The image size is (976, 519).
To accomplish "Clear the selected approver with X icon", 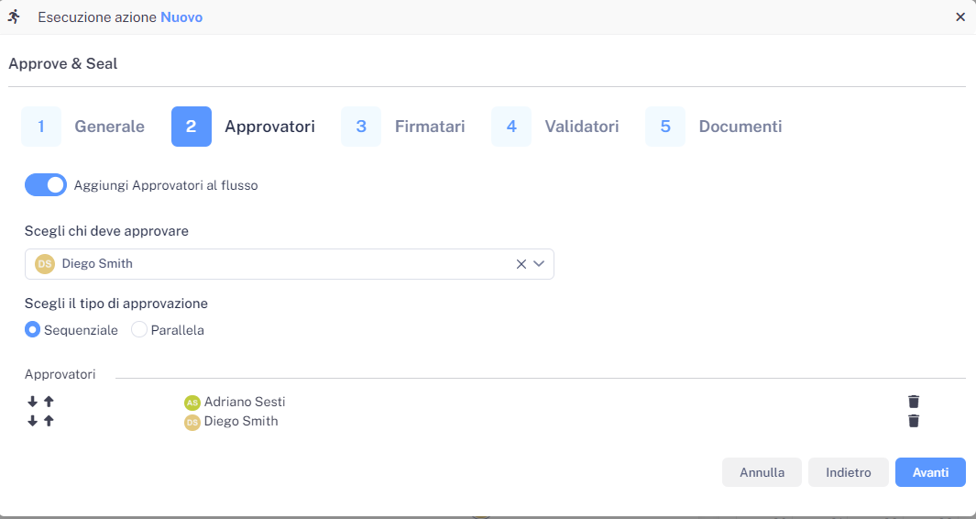I will click(x=521, y=264).
